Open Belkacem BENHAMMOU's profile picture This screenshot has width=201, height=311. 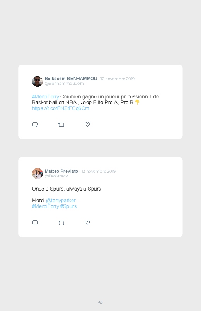37,81
